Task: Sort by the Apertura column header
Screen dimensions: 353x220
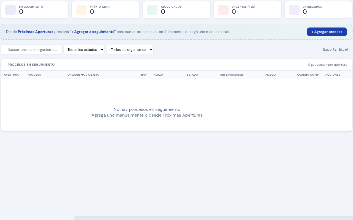Action: 11,75
